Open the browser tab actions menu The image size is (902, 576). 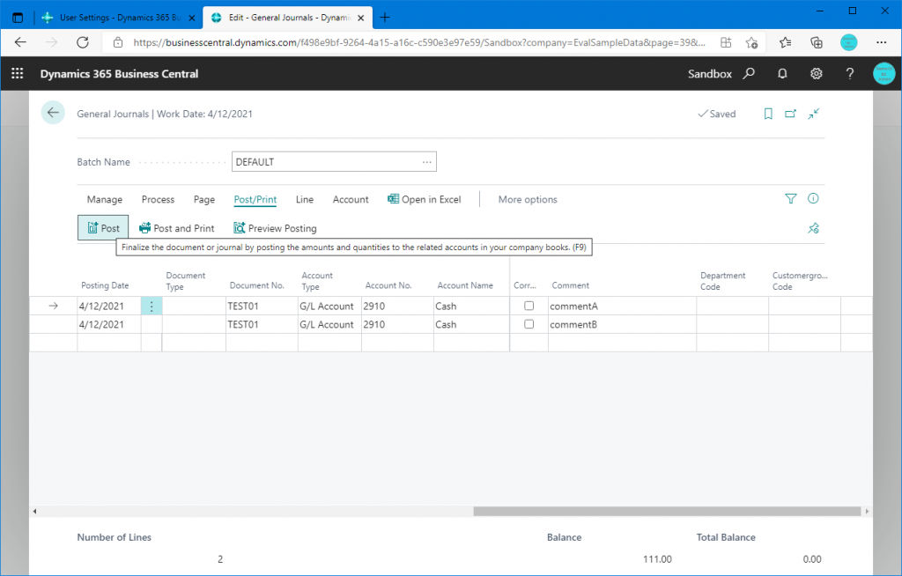18,18
